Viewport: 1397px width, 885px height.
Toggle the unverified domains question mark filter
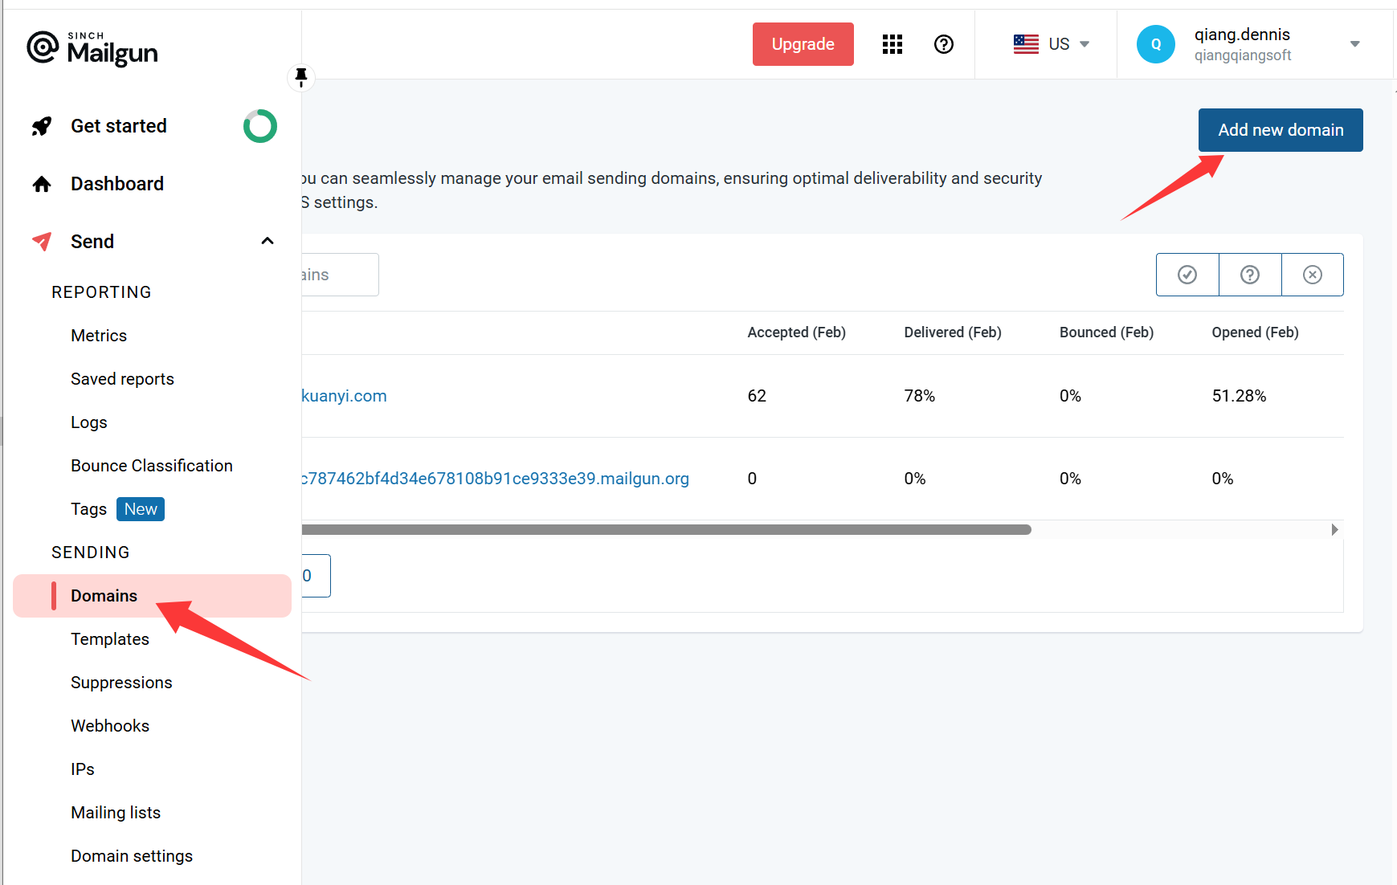(1249, 275)
